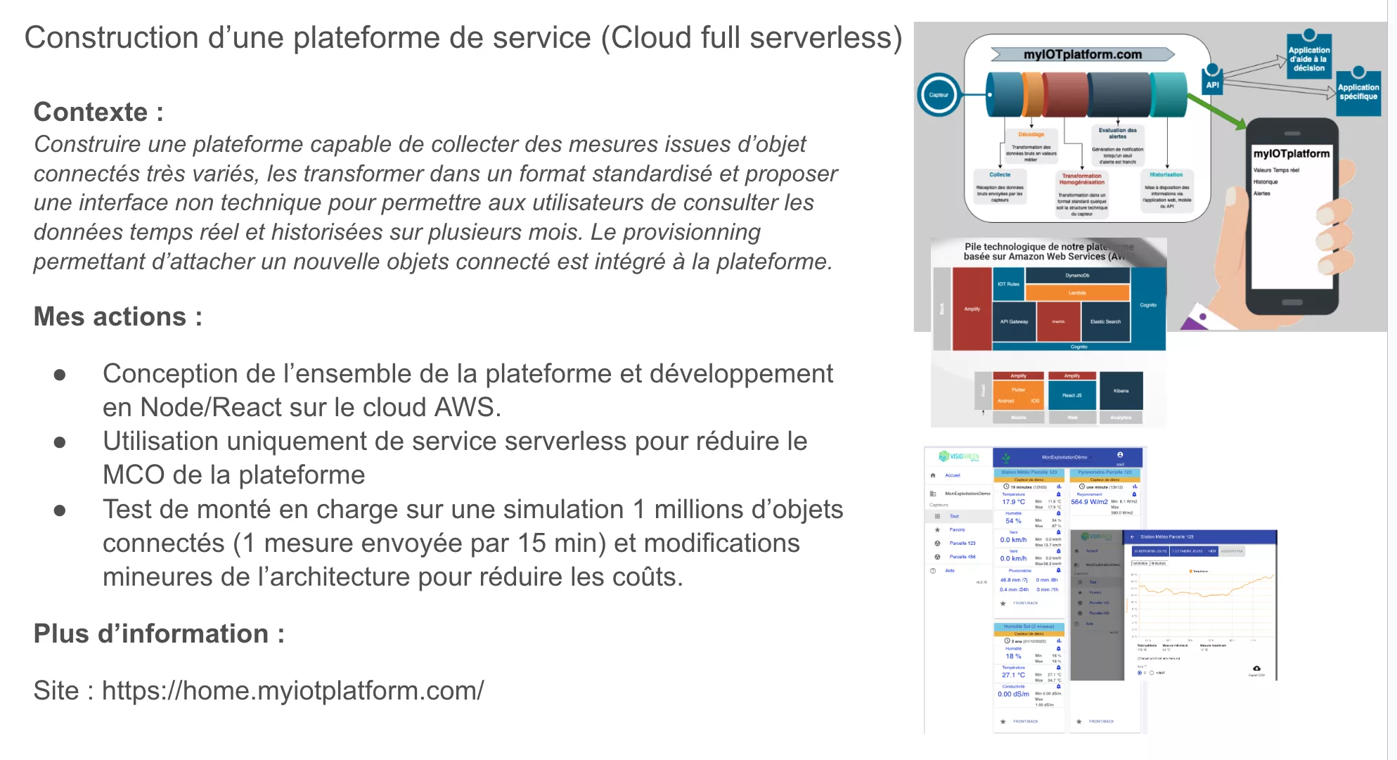
Task: Click Alertes on the phone screen
Action: coord(1261,193)
